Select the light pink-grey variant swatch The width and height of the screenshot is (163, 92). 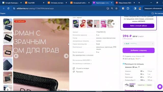[x=97, y=24]
